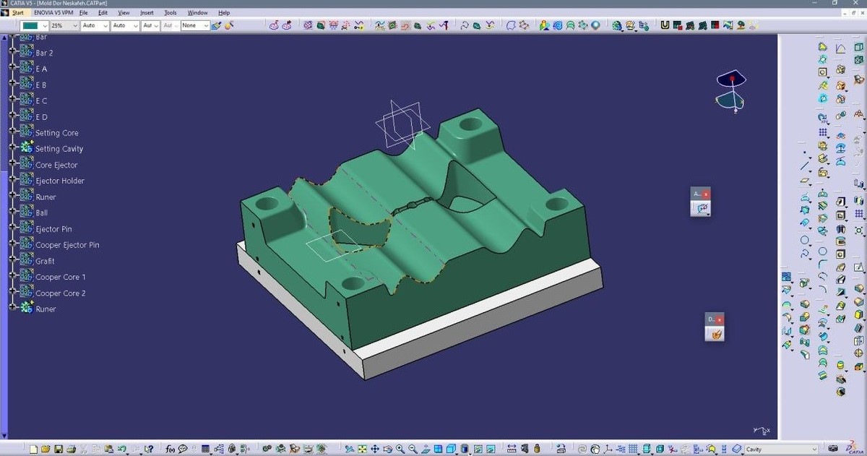The height and width of the screenshot is (456, 867).
Task: Select the Pan view tool
Action: (x=375, y=449)
